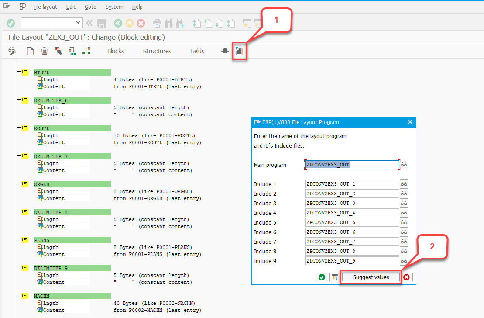
Task: Click the Find binoculars icon
Action: pos(168,23)
